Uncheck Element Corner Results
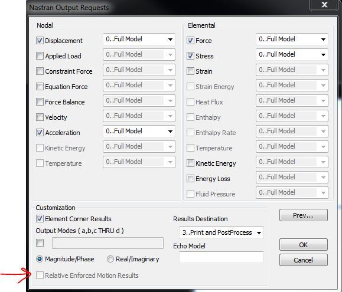The width and height of the screenshot is (342, 292). pos(40,219)
